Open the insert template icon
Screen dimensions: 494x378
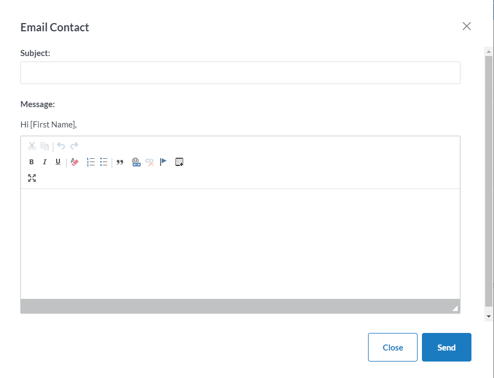[x=179, y=162]
